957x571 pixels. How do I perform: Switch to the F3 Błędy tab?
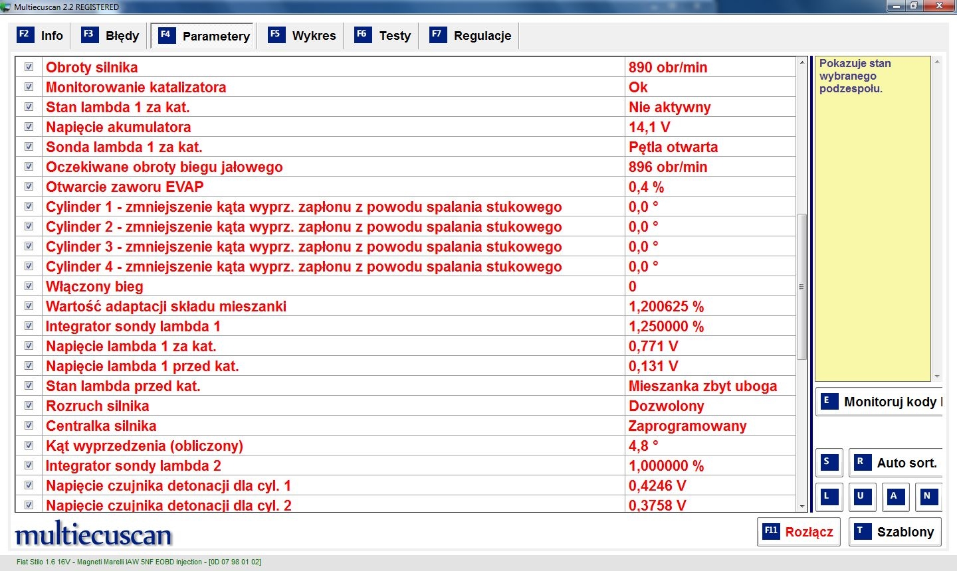tap(110, 36)
